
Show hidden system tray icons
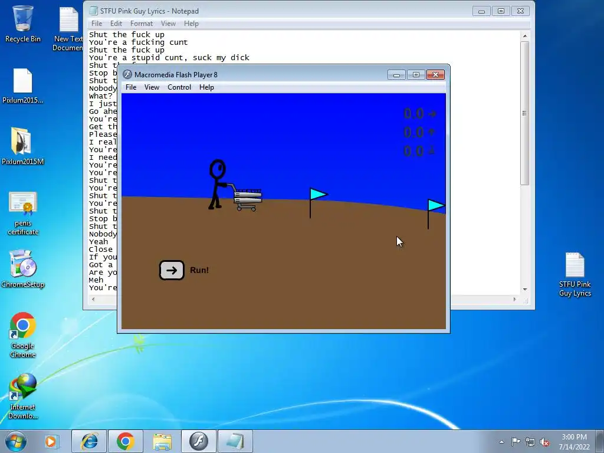pyautogui.click(x=501, y=442)
